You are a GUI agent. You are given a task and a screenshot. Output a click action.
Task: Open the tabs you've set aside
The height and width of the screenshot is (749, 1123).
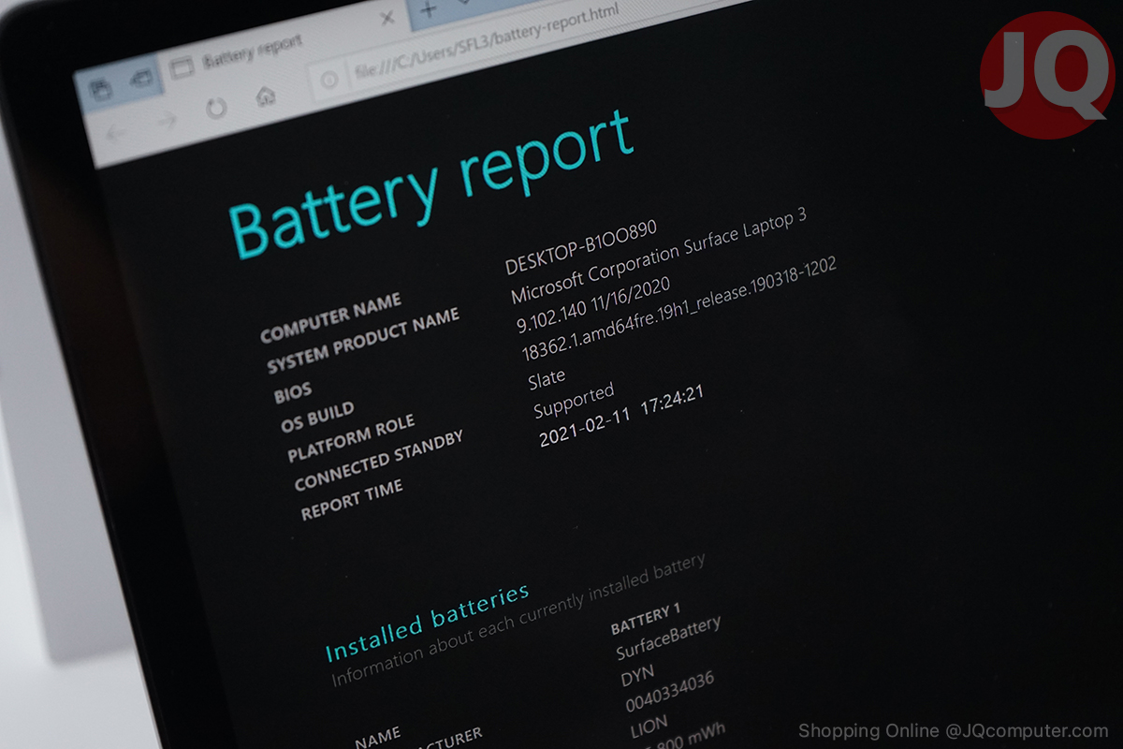[x=100, y=90]
